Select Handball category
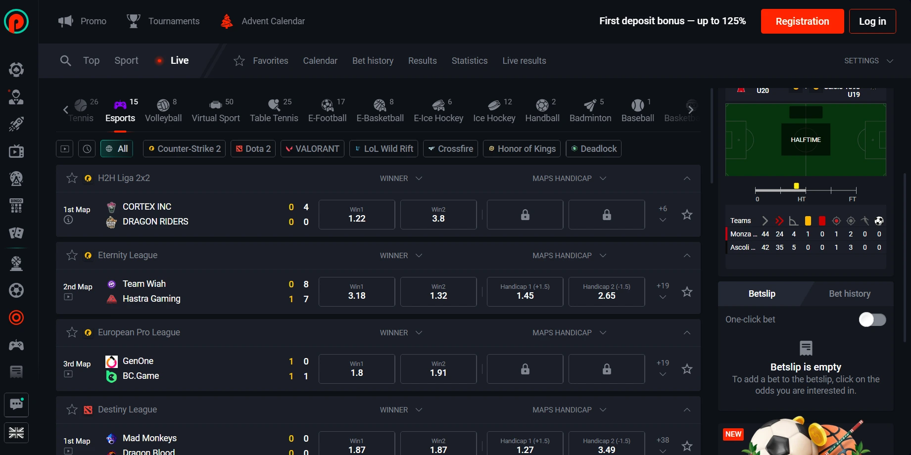 pos(542,111)
